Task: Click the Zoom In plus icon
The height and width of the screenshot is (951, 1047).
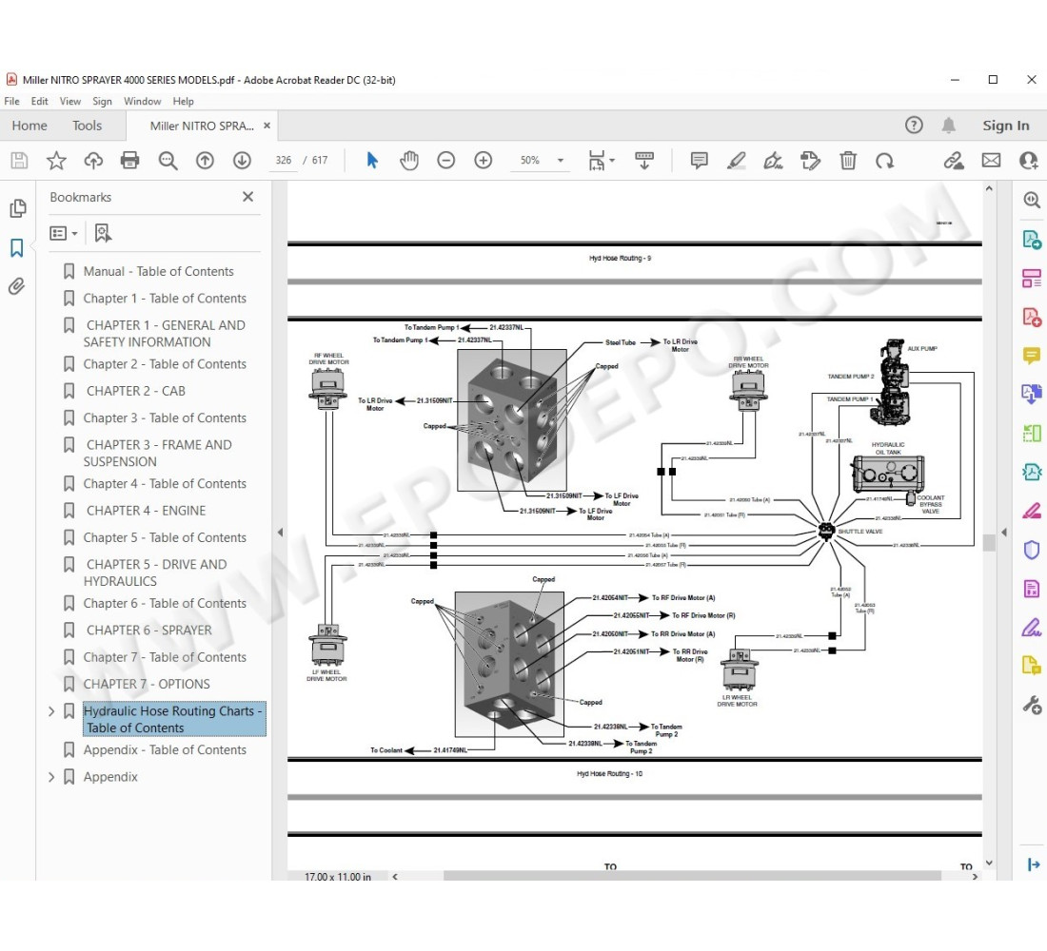Action: [x=484, y=161]
